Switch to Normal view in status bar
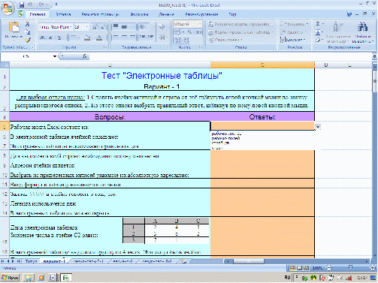The width and height of the screenshot is (378, 283). point(292,268)
